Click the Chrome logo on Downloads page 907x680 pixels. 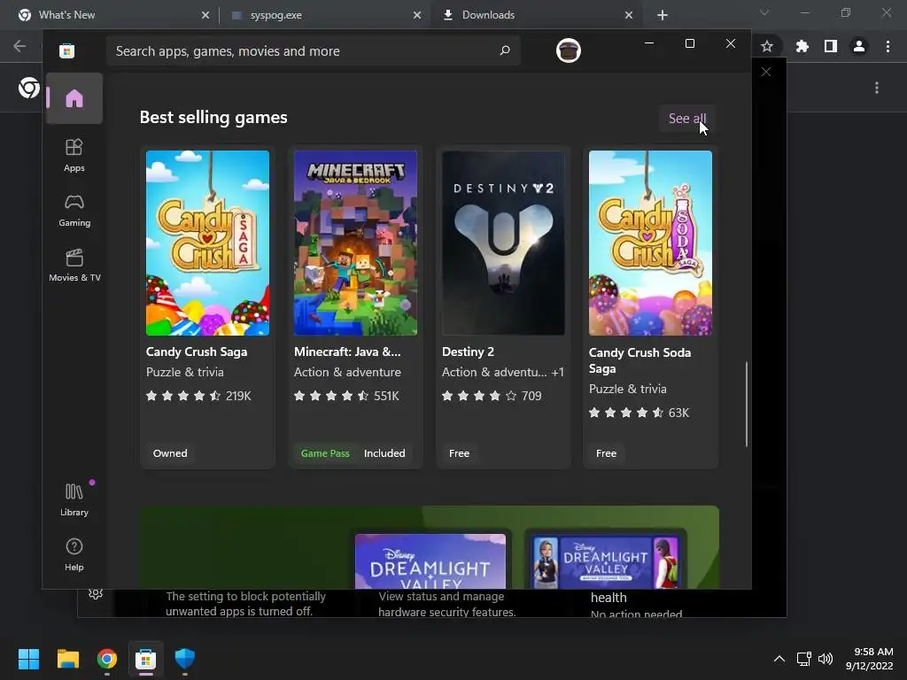(29, 88)
